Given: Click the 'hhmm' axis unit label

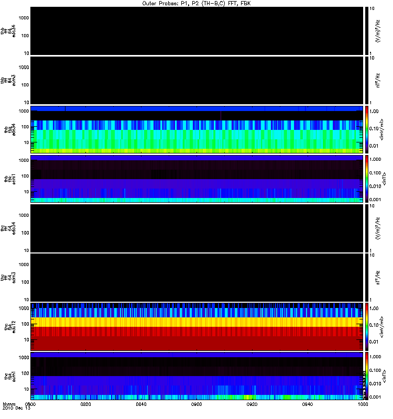Looking at the screenshot, I should click(x=9, y=404).
